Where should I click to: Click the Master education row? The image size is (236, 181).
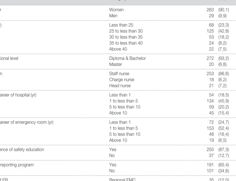coord(116,65)
